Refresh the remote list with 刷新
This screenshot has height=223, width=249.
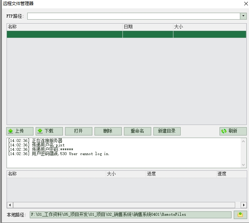pos(233,131)
